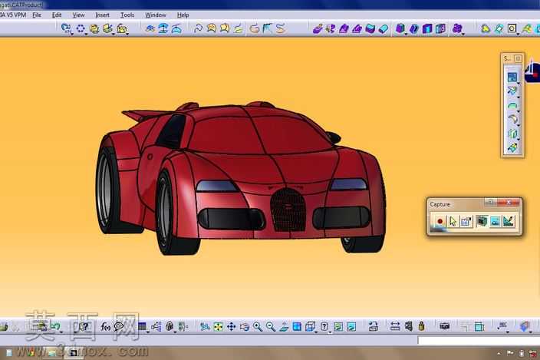
Task: Click the top blue grid icon in floating S toolbar
Action: 512,77
